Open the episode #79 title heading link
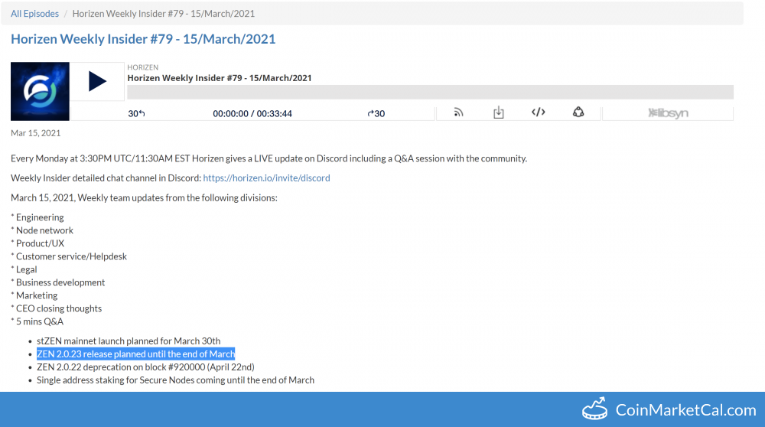Screen dimensions: 765x427 click(143, 39)
